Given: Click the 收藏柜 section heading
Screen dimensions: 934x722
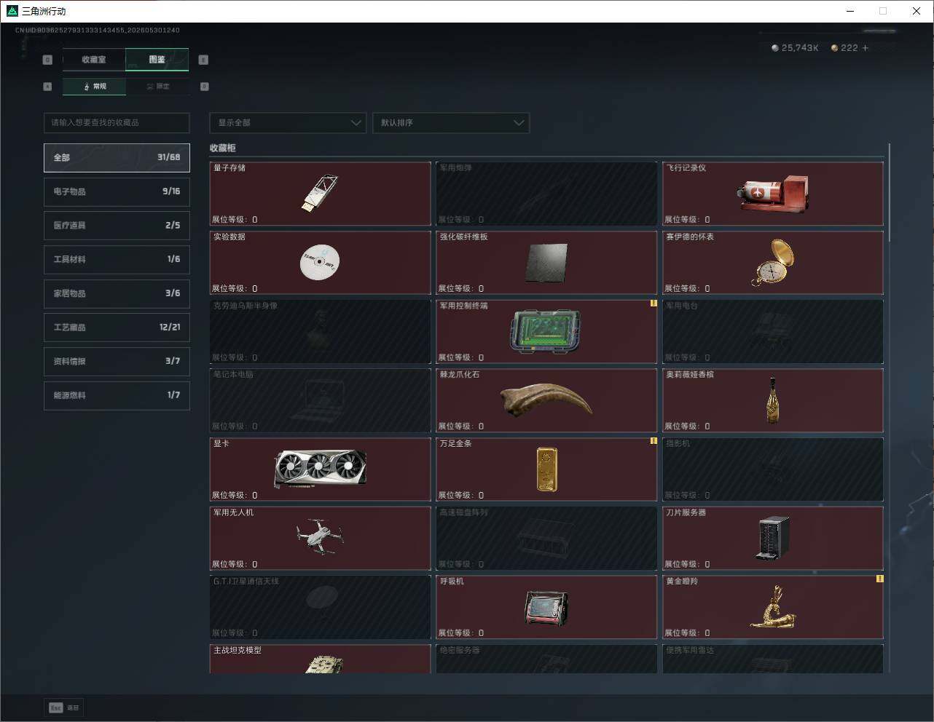Looking at the screenshot, I should coord(223,148).
